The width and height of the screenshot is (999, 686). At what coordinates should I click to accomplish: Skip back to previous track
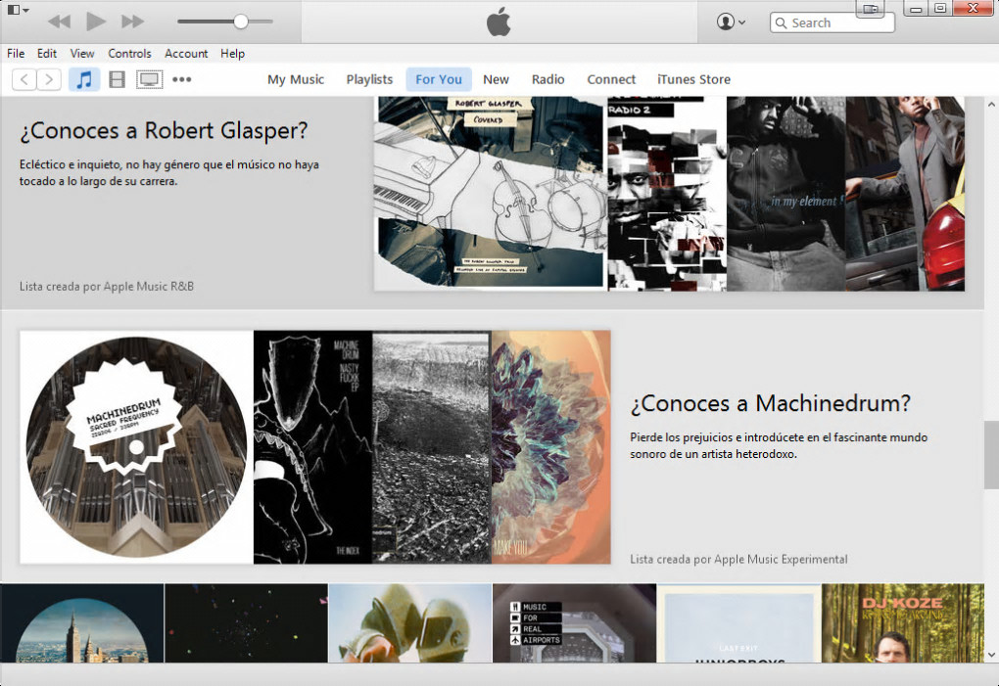tap(59, 22)
